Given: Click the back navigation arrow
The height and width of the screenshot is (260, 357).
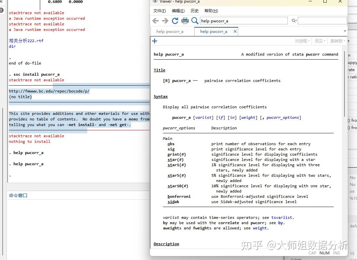Looking at the screenshot, I should click(x=155, y=20).
